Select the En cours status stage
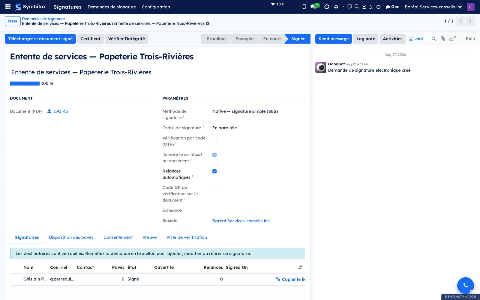Screen dimensions: 480x300 [272, 39]
